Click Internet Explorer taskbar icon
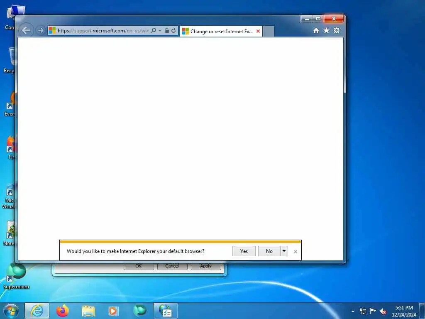This screenshot has width=425, height=319. (37, 311)
